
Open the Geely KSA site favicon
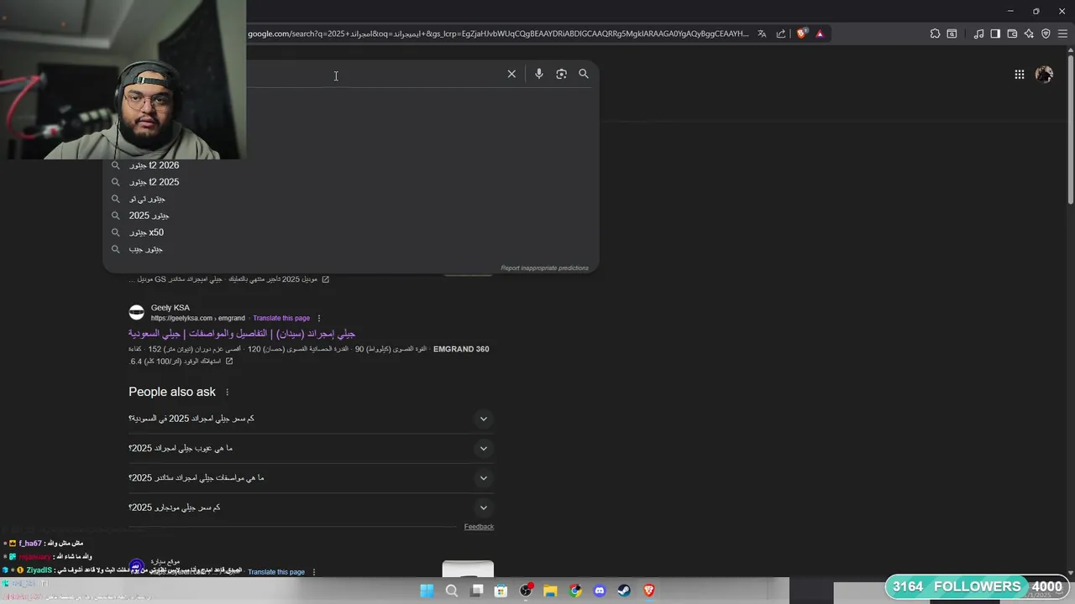tap(136, 313)
